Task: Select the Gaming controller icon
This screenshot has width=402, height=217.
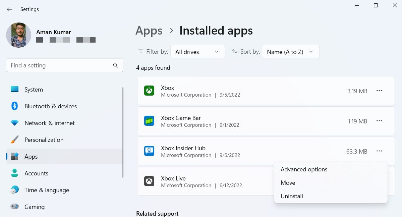Action: tap(15, 207)
